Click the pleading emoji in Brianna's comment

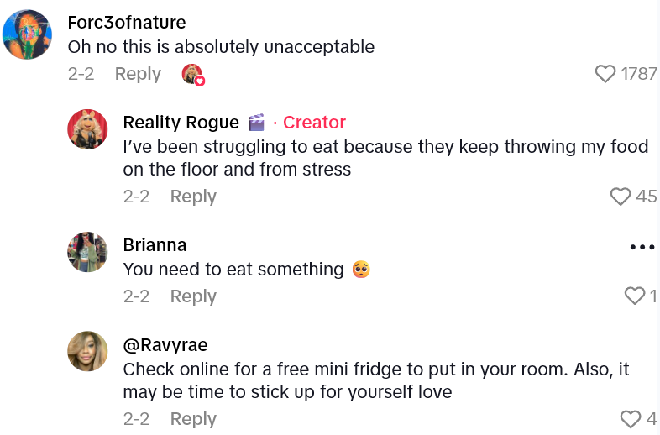[x=361, y=270]
